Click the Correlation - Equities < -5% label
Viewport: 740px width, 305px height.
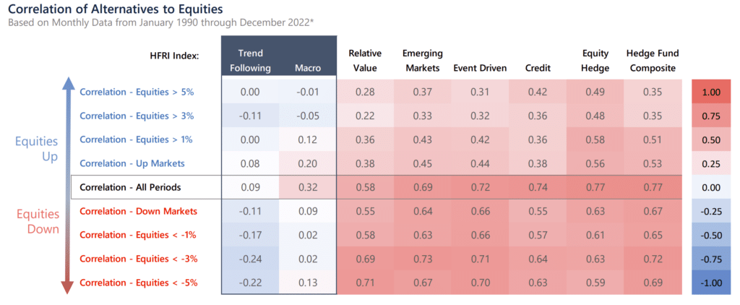[x=138, y=283]
